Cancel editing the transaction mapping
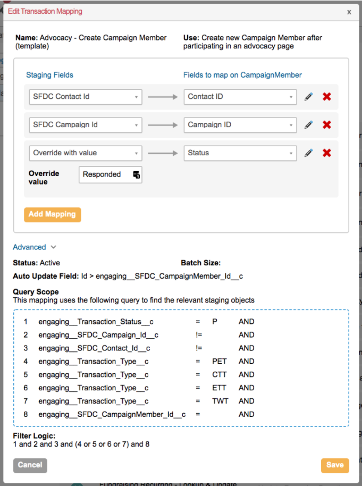The width and height of the screenshot is (362, 486). click(30, 465)
